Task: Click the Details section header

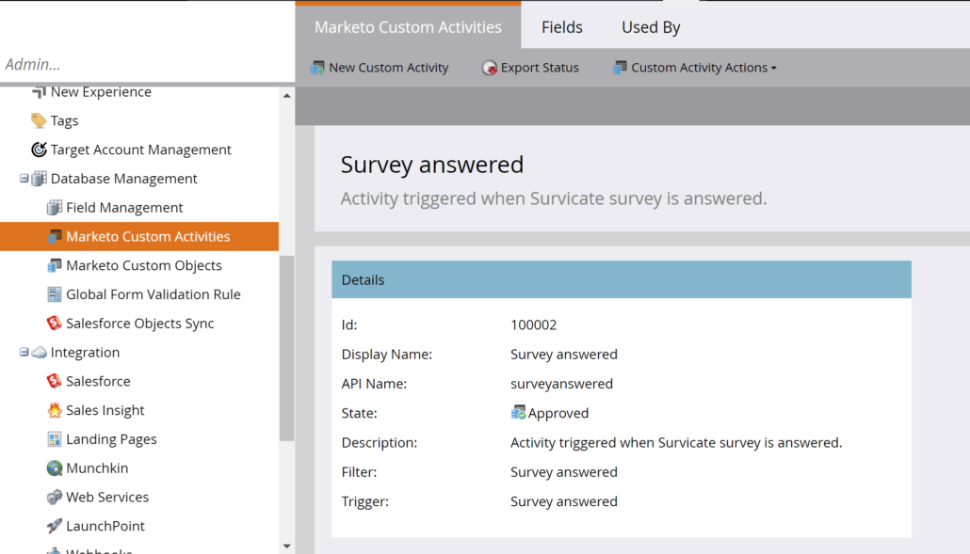Action: click(x=622, y=279)
